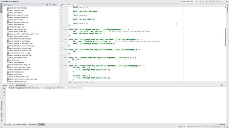The image size is (229, 128).
Task: Run test 'FAIL_CHECK does not abort' via gutter icon
Action: pyautogui.click(x=64, y=39)
